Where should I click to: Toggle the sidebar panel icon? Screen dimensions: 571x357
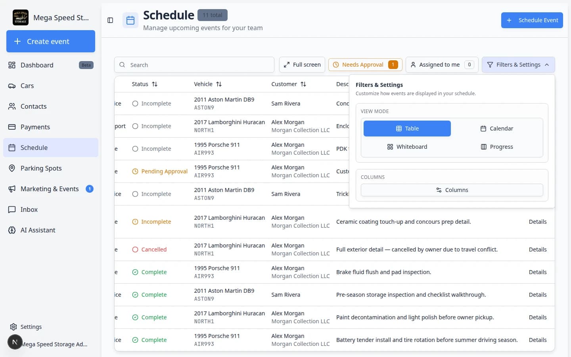tap(110, 20)
